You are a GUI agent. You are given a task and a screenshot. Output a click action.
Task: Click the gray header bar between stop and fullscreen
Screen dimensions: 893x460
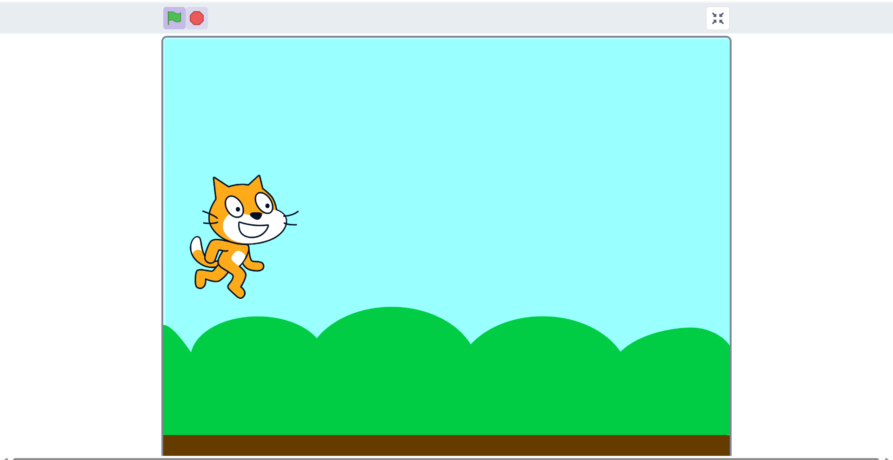[456, 18]
